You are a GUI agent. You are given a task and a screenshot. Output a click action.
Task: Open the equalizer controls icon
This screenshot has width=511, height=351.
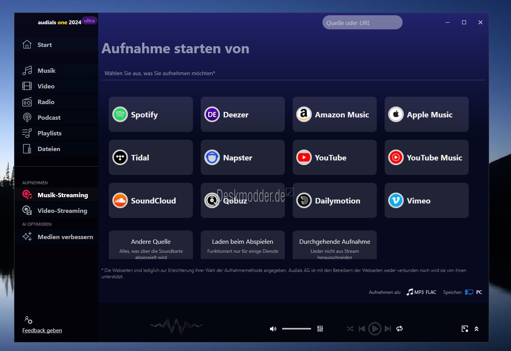(x=320, y=329)
